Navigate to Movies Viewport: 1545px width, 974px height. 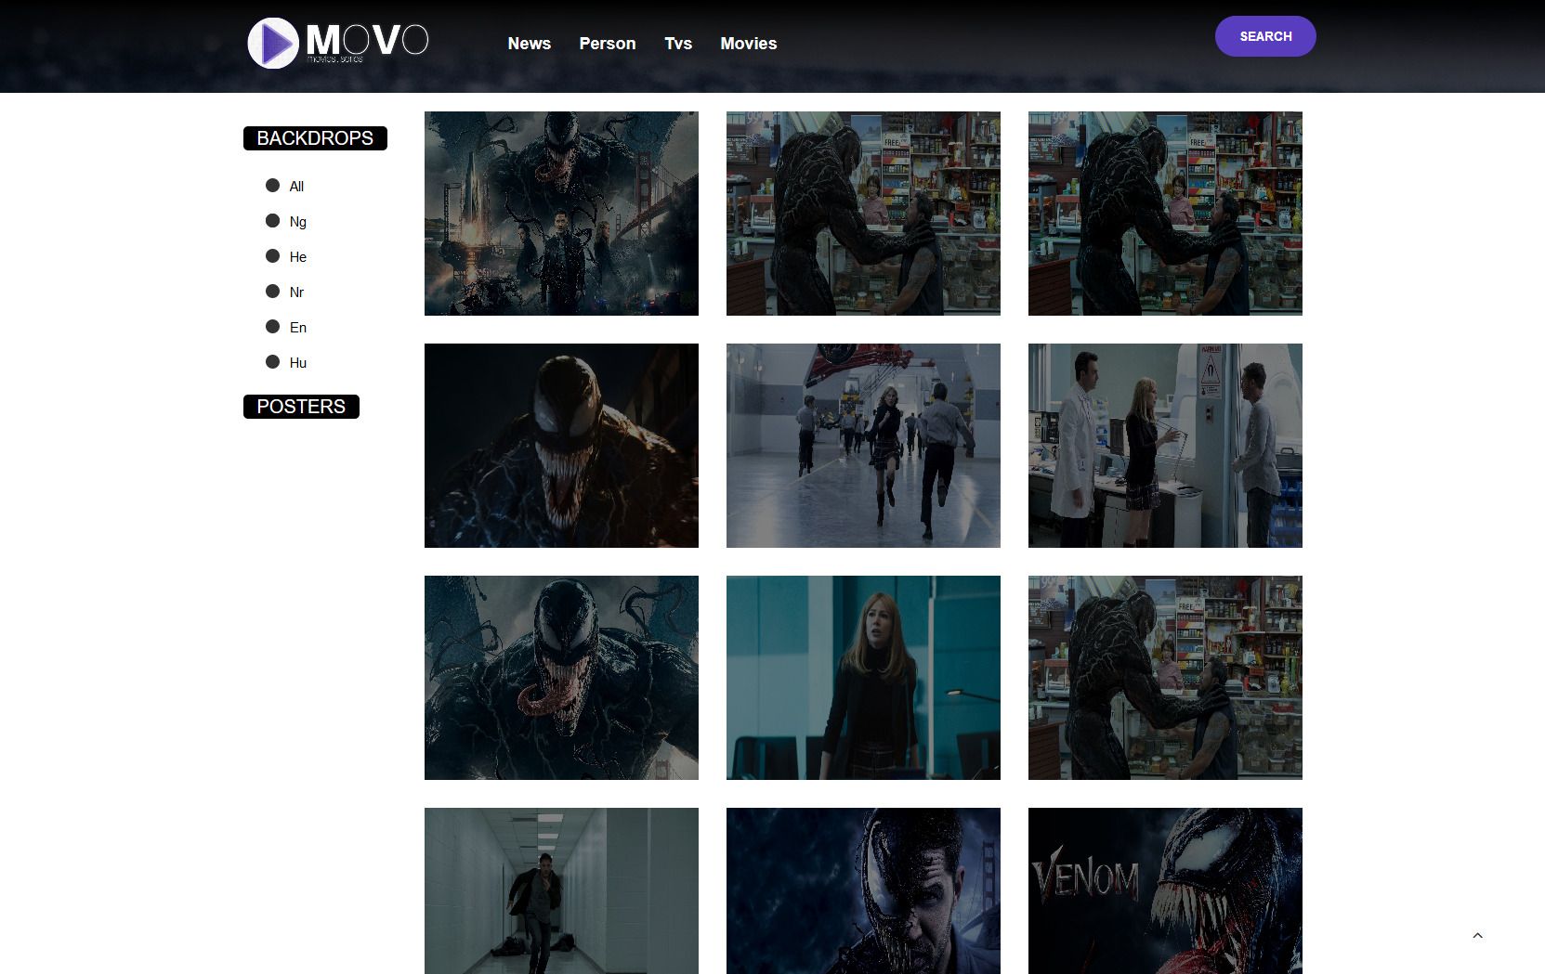pyautogui.click(x=749, y=44)
